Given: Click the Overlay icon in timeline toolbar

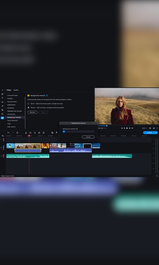Looking at the screenshot, I should [x=52, y=133].
